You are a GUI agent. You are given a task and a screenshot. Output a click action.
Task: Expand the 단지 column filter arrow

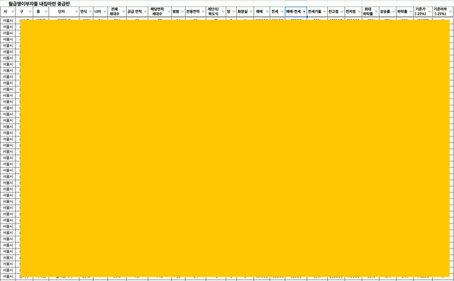[77, 12]
